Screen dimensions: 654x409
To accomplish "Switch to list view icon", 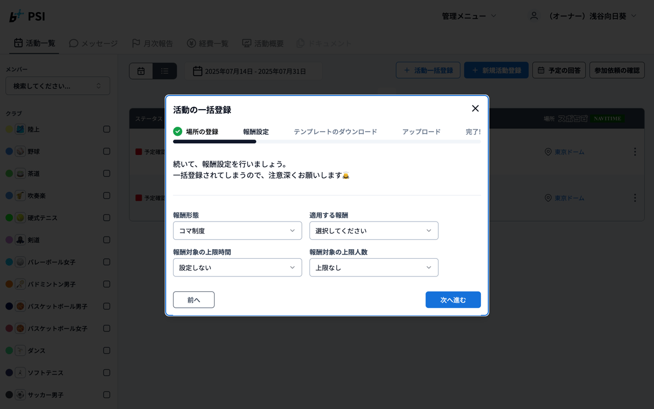I will [x=165, y=71].
